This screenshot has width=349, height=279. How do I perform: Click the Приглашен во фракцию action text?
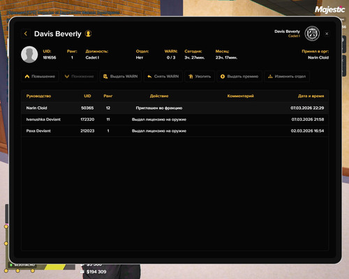[x=159, y=108]
